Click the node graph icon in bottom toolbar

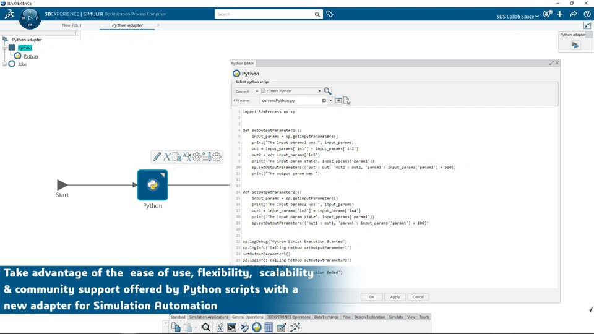(295, 327)
